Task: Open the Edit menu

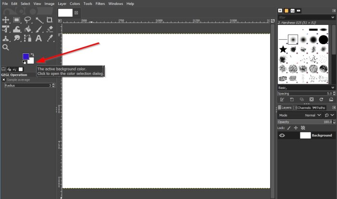Action: point(14,4)
